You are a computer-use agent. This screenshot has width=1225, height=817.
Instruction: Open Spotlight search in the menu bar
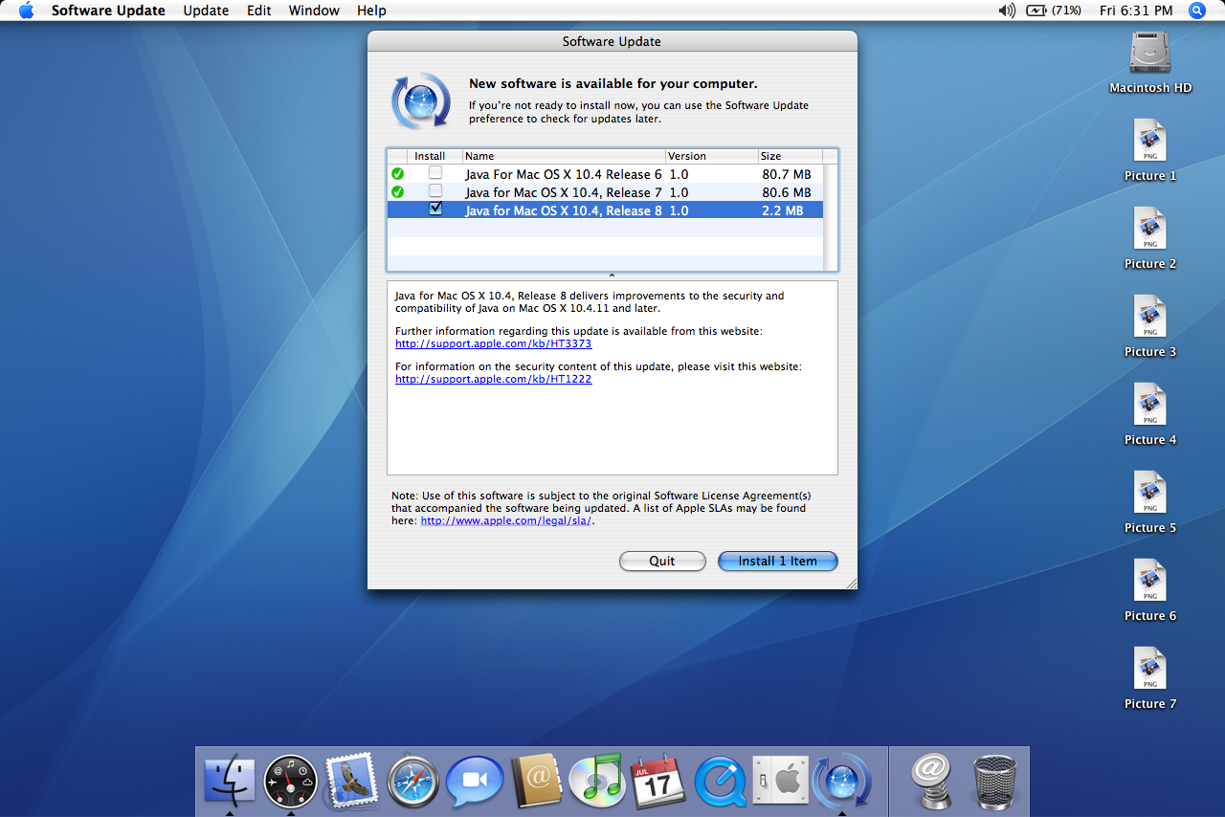1197,11
